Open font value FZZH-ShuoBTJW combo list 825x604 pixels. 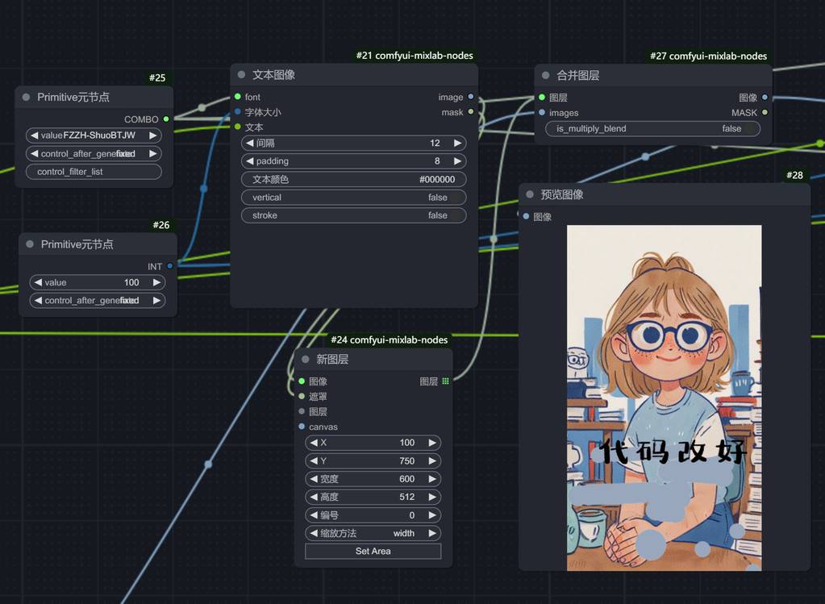point(94,135)
